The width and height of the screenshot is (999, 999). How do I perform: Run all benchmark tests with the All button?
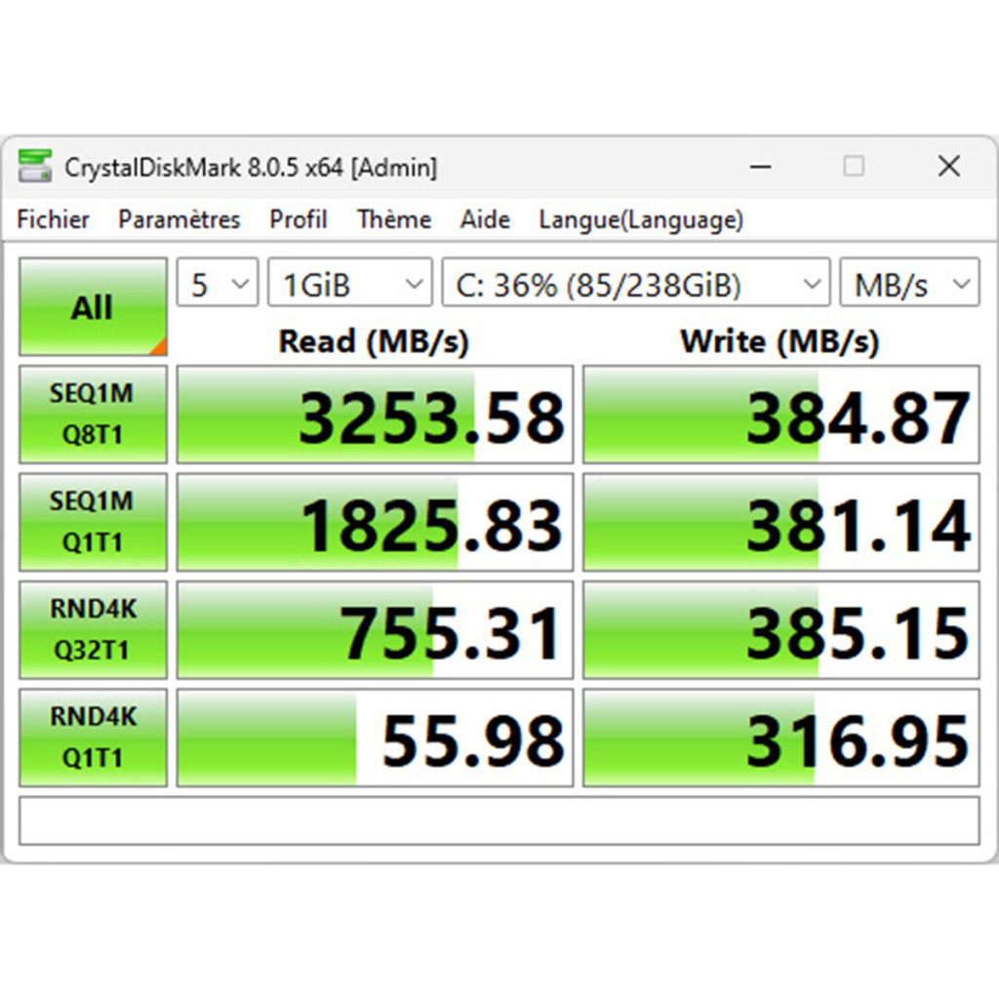click(93, 306)
